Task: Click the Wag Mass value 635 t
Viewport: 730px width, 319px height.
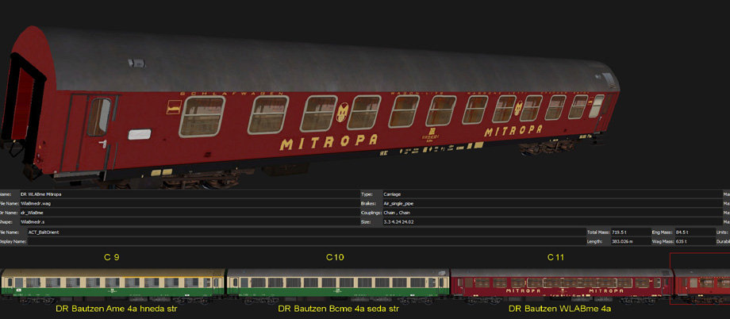Action: coord(694,242)
